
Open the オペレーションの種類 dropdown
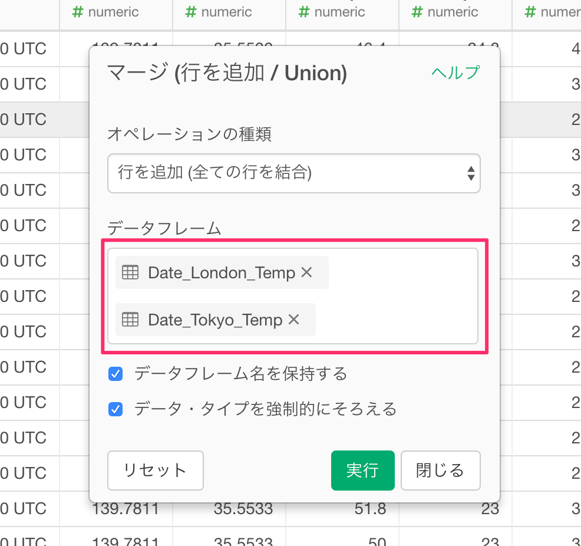[x=294, y=173]
